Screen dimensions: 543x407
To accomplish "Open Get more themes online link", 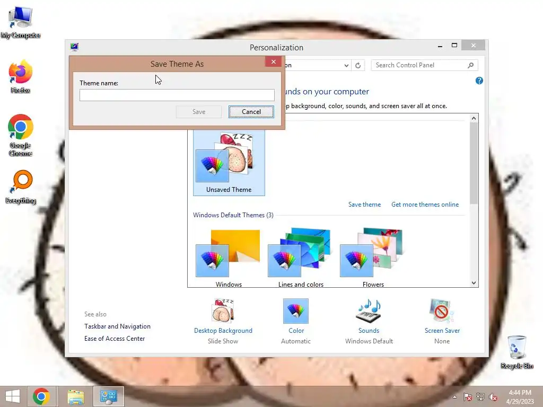I will click(425, 205).
